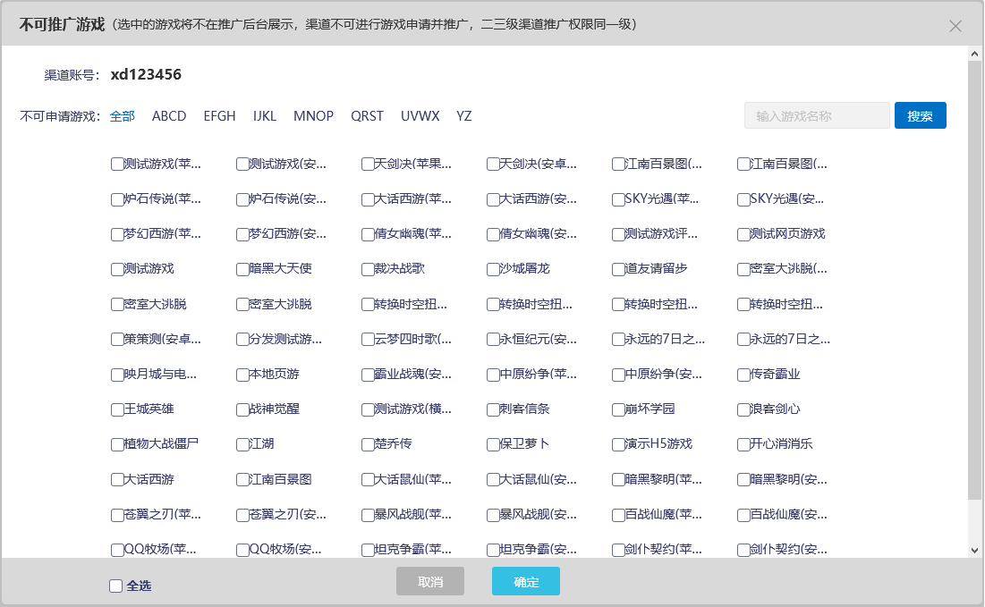985x607 pixels.
Task: Close the 不可推广游戏 dialog
Action: (x=955, y=26)
